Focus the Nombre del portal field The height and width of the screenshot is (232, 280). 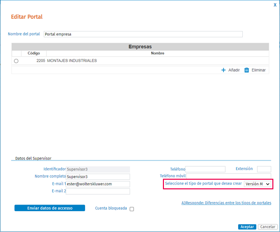(x=143, y=34)
